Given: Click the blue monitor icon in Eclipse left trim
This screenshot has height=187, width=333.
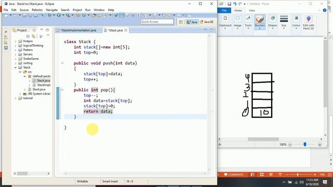Looking at the screenshot, I should tap(6, 48).
